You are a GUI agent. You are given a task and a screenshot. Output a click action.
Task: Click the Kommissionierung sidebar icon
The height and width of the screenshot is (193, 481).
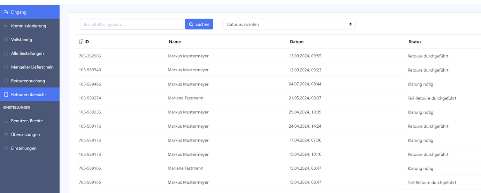tap(6, 26)
